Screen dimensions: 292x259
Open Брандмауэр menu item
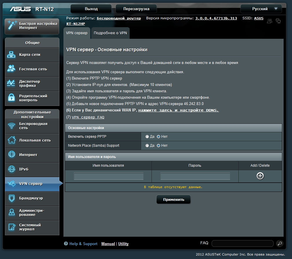pos(32,198)
